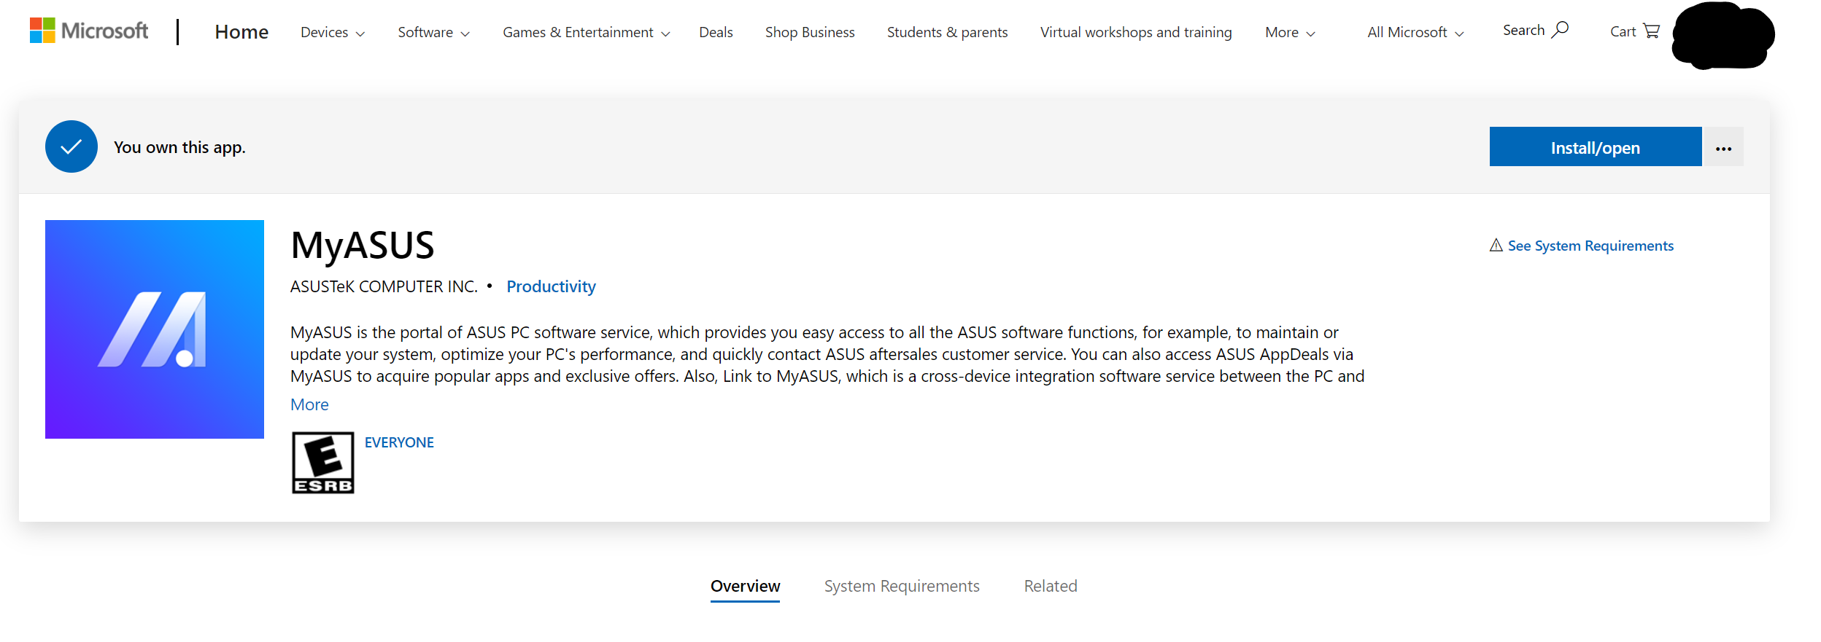This screenshot has width=1821, height=642.
Task: Click See System Requirements link
Action: [x=1590, y=246]
